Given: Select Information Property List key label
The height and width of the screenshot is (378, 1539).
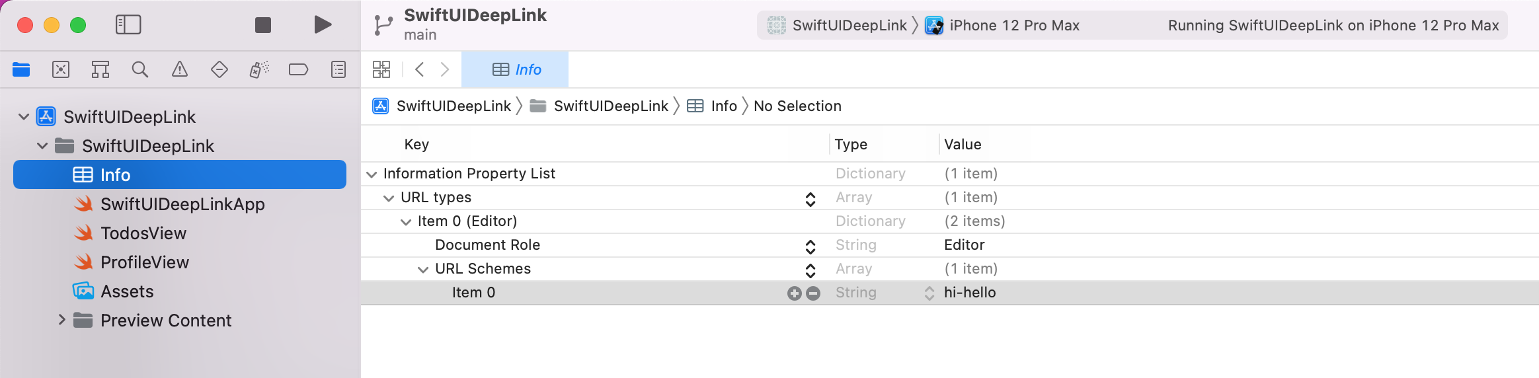Looking at the screenshot, I should tap(469, 174).
